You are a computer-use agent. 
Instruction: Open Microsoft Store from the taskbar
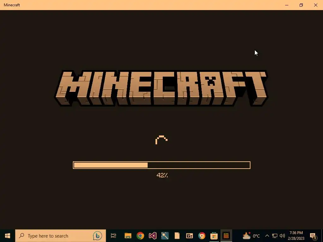click(214, 236)
